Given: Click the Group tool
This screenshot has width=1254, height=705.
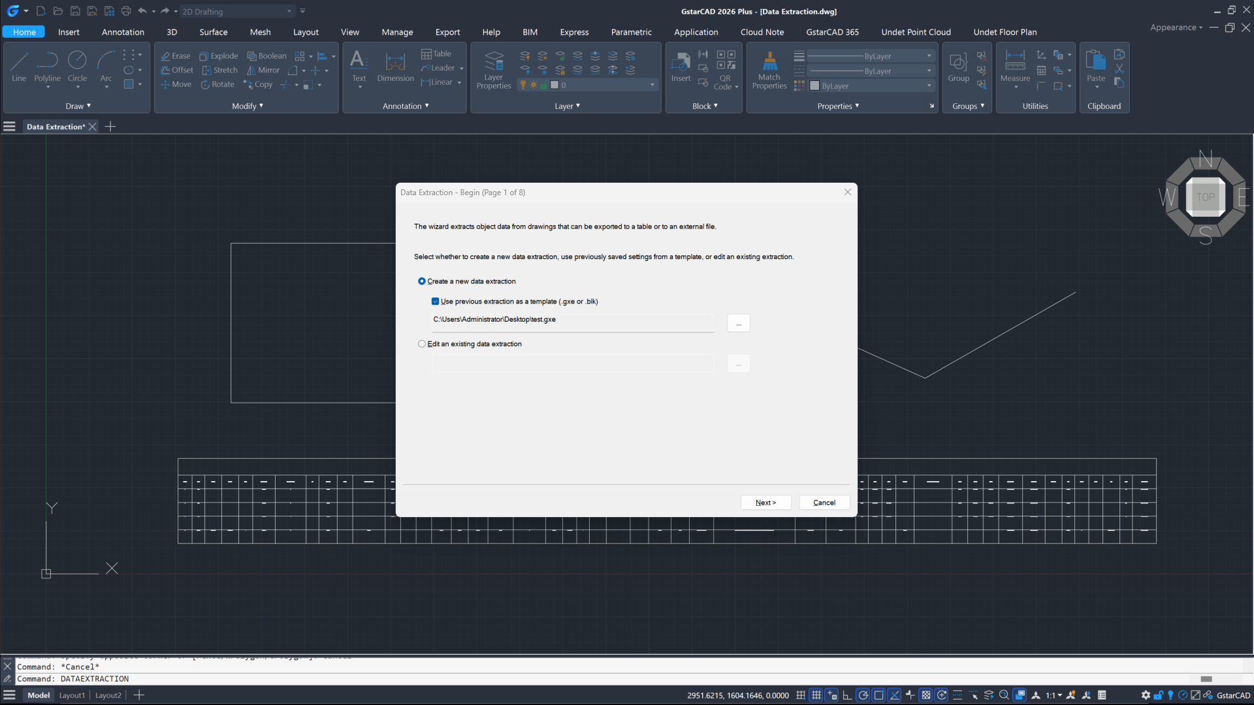Looking at the screenshot, I should point(958,67).
